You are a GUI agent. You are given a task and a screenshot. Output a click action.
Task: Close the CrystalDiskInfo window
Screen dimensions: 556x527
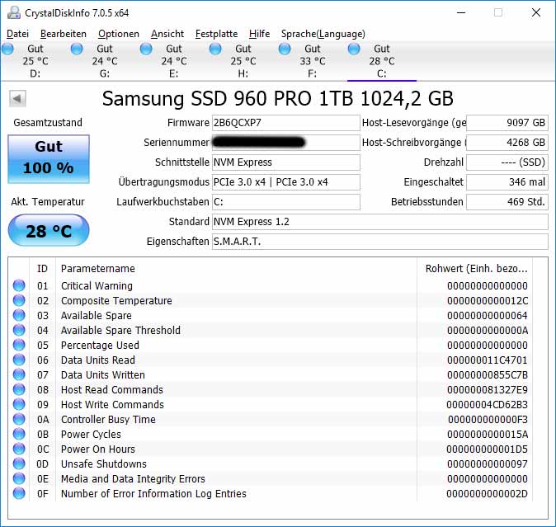pos(535,12)
